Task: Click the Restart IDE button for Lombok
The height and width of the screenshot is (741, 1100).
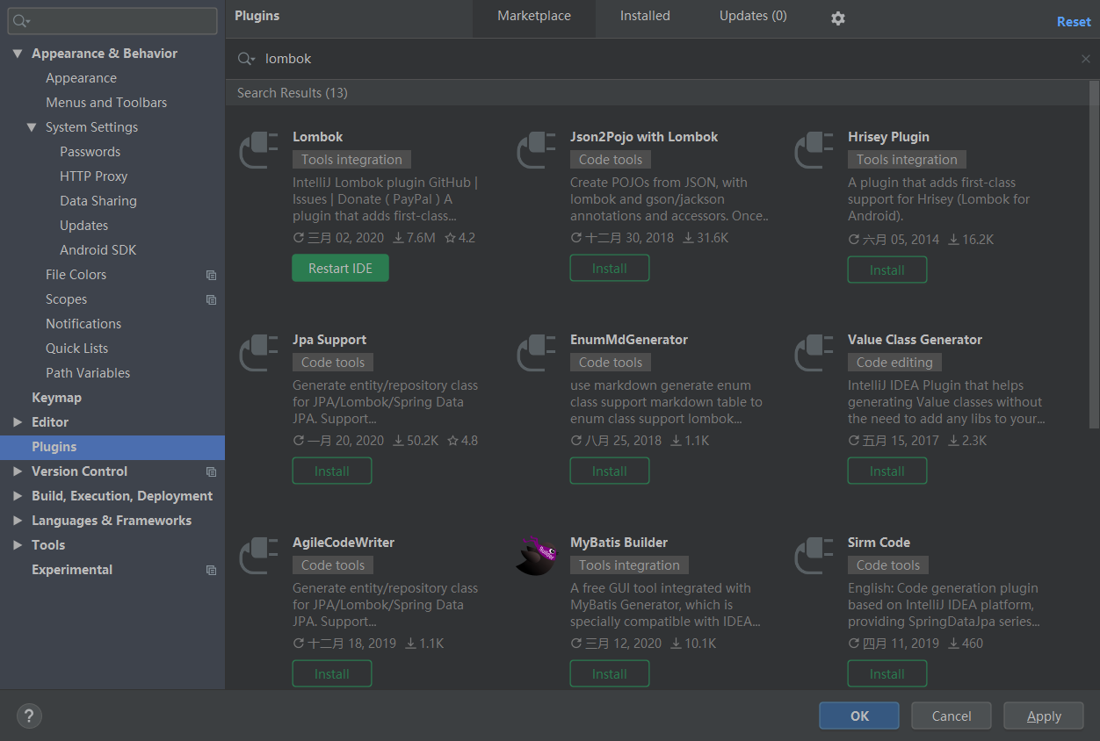Action: coord(340,268)
